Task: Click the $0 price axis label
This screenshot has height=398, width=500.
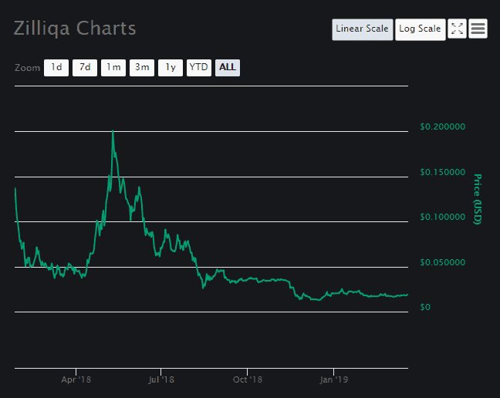Action: pos(425,307)
